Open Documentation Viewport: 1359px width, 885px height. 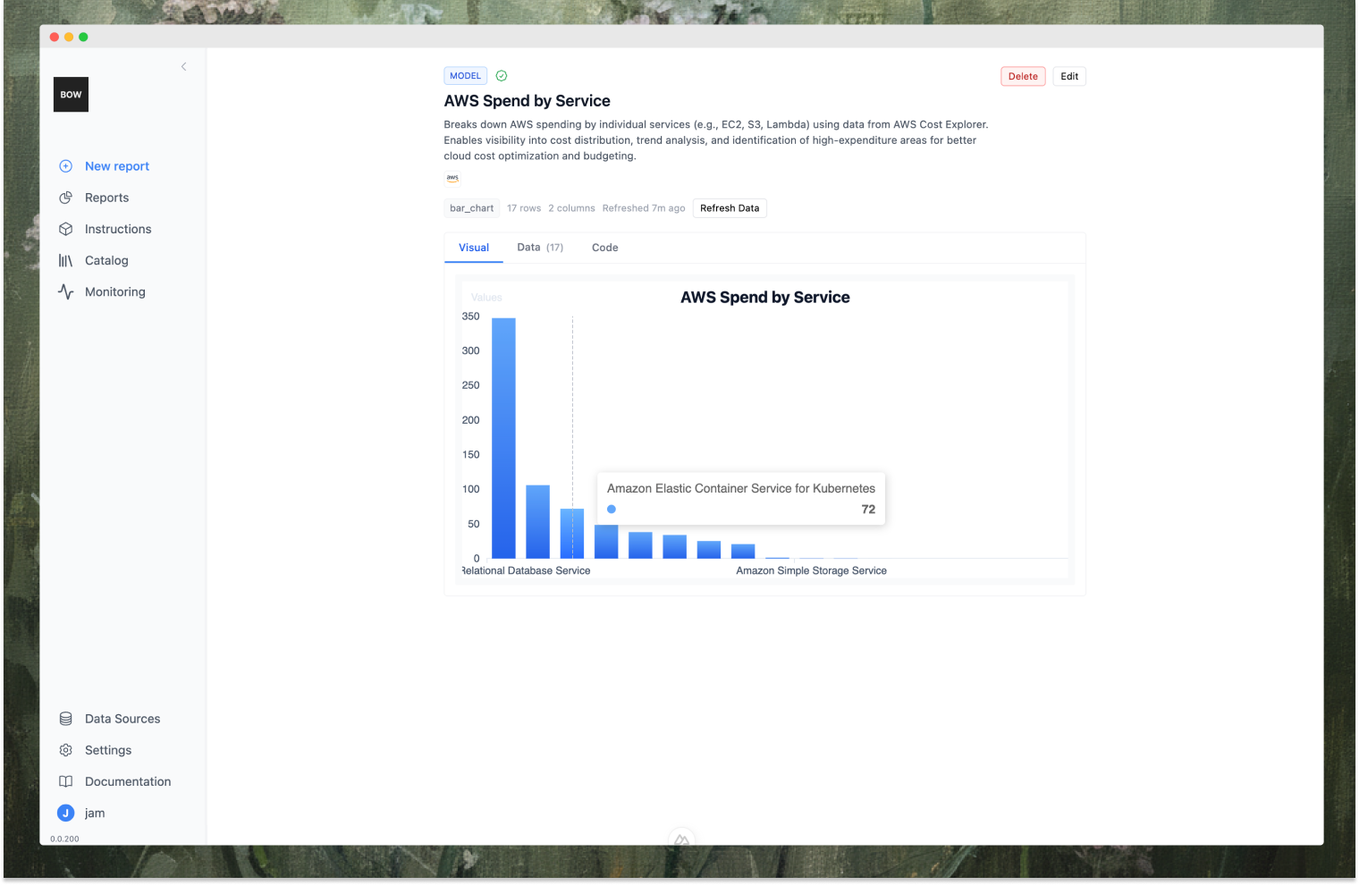[x=128, y=781]
